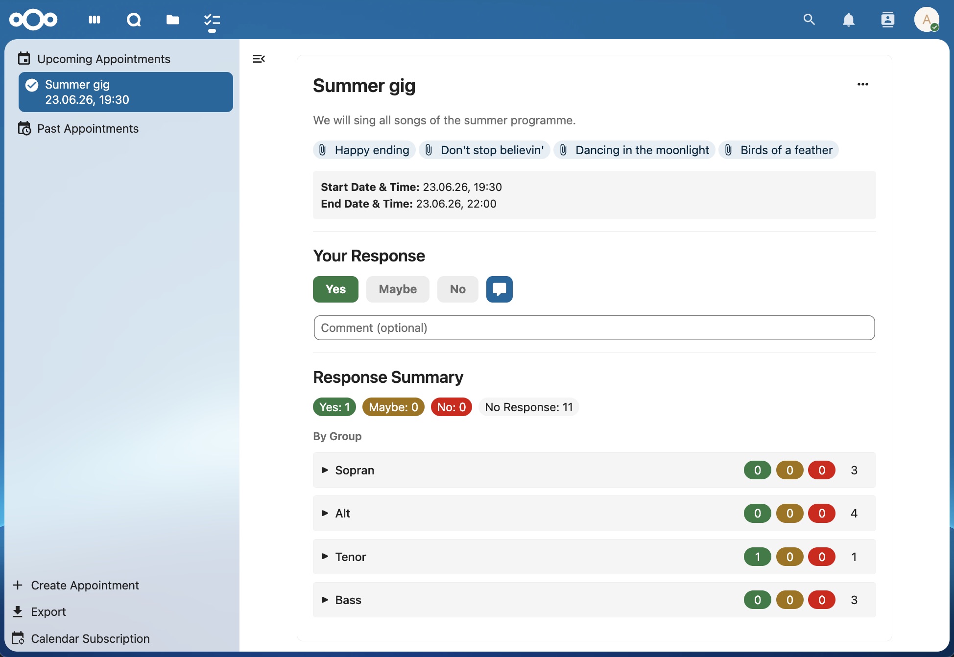This screenshot has height=657, width=954.
Task: Open the Birds of a feather attachment
Action: tap(779, 150)
